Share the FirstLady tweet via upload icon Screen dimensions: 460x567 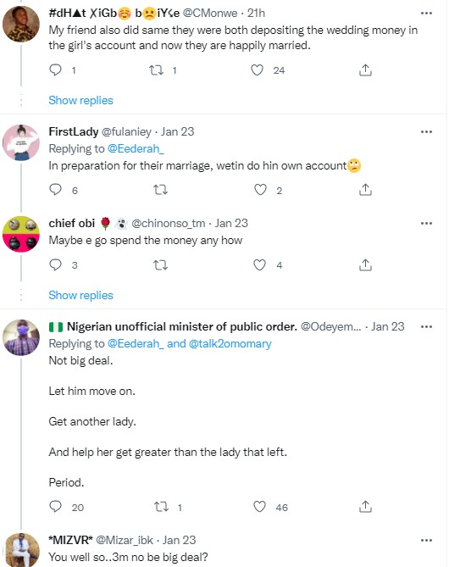point(365,190)
